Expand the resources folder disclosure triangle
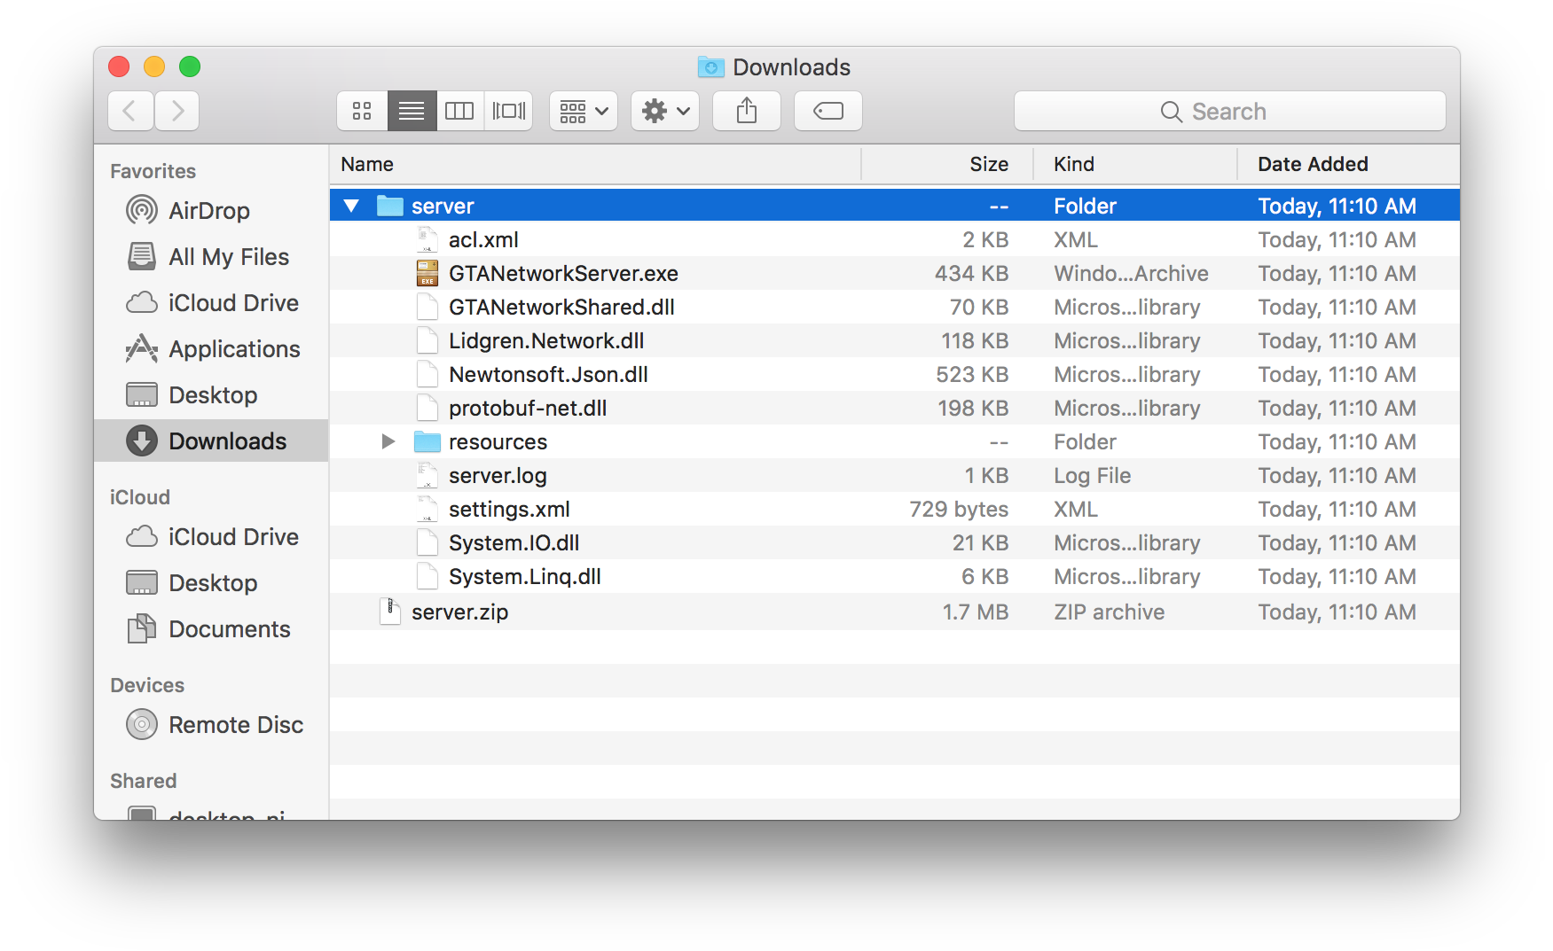 pyautogui.click(x=388, y=441)
